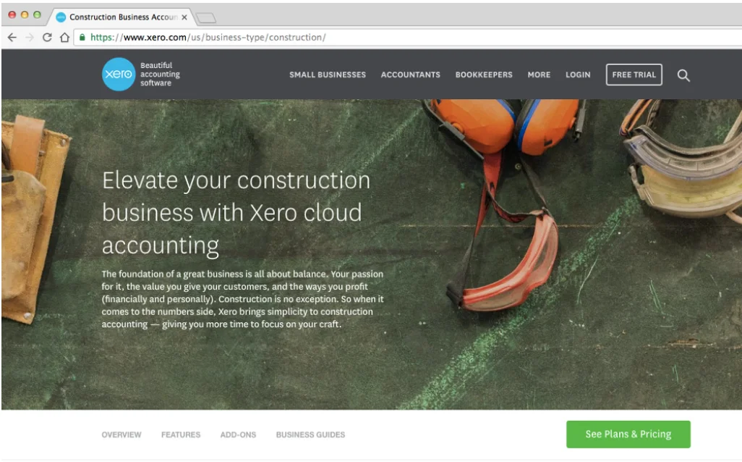Switch to the Business Guides section tab
This screenshot has height=462, width=742.
click(x=310, y=434)
